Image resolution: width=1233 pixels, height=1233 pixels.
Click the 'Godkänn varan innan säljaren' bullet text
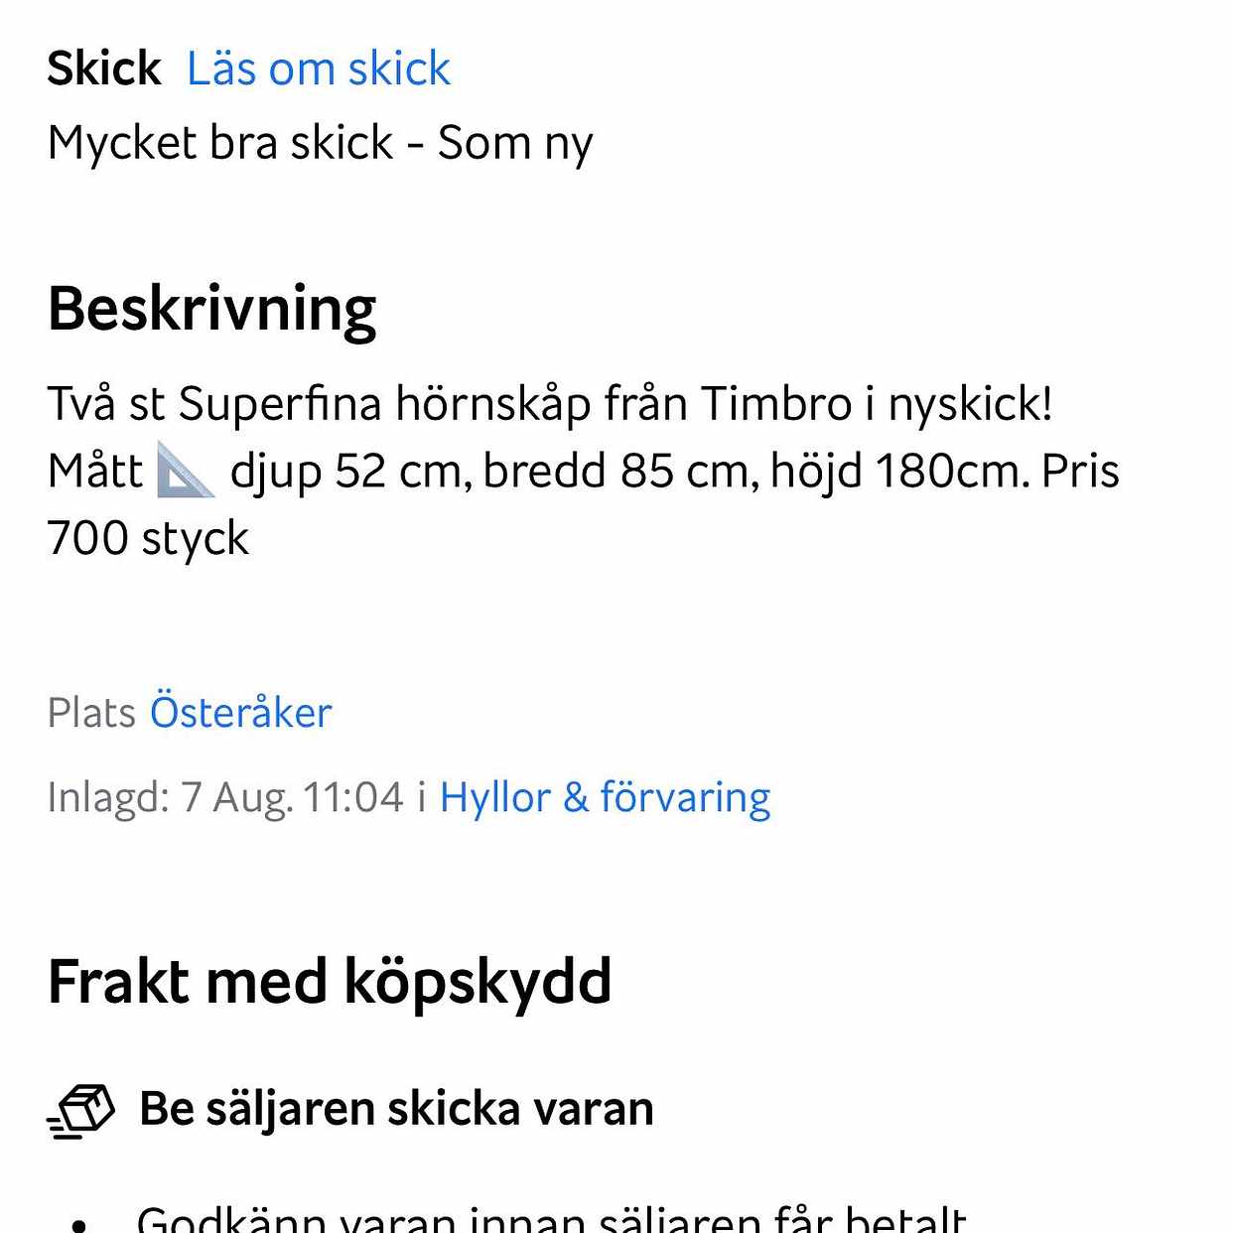(x=551, y=1218)
